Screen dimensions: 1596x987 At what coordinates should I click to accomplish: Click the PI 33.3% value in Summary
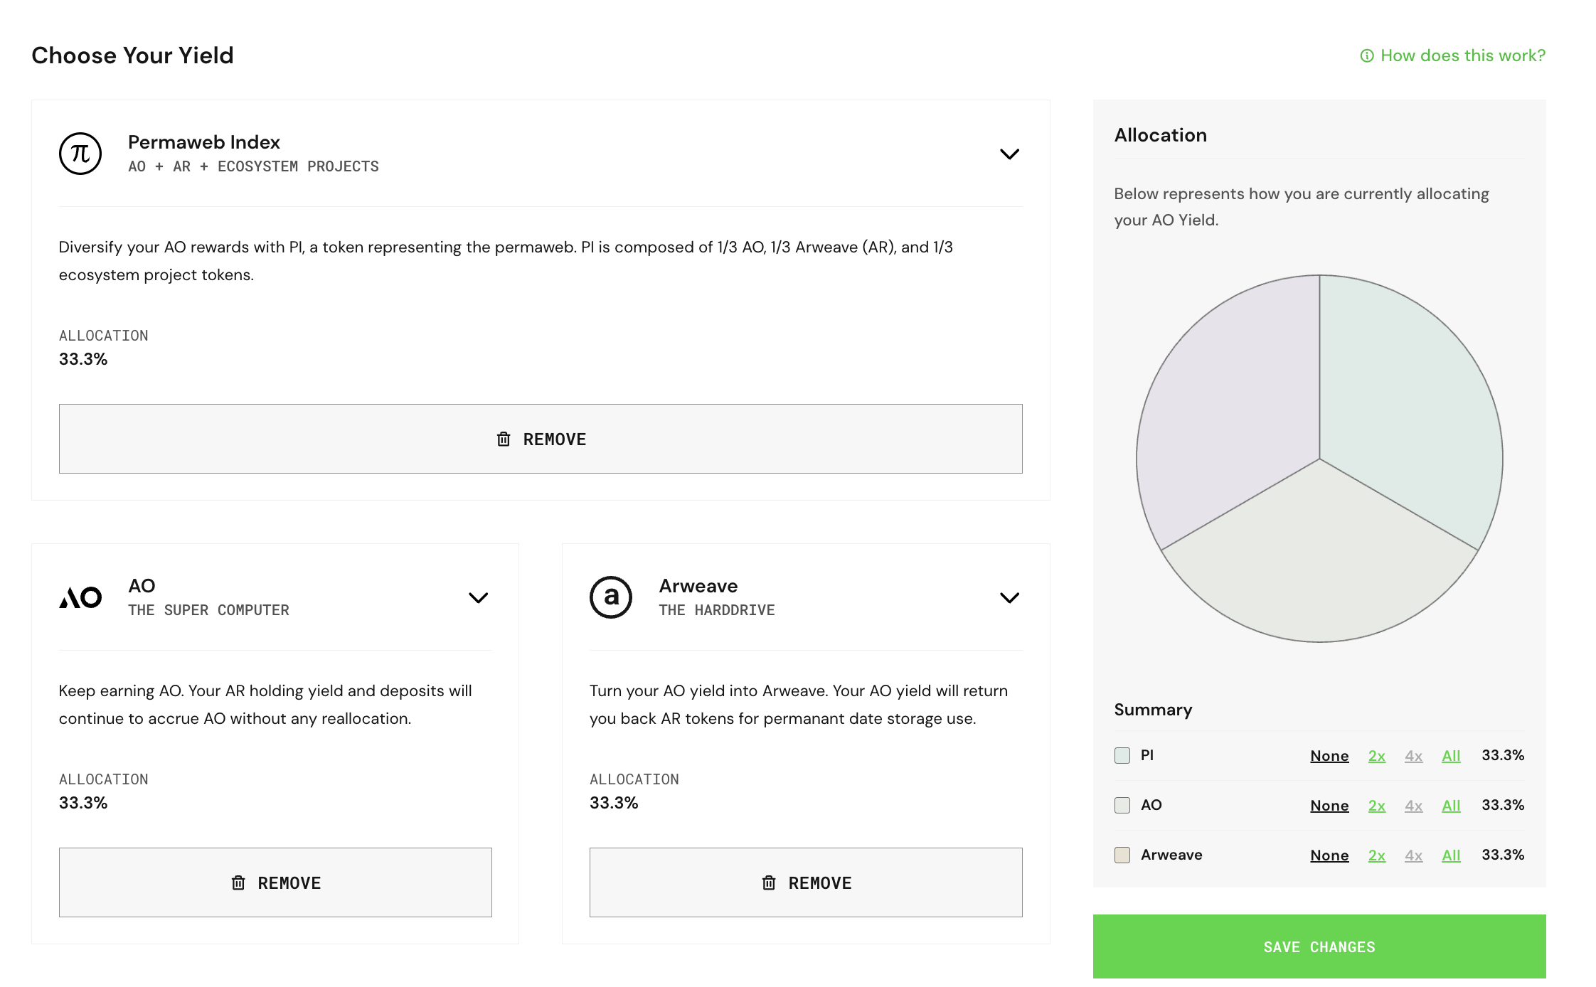point(1503,755)
